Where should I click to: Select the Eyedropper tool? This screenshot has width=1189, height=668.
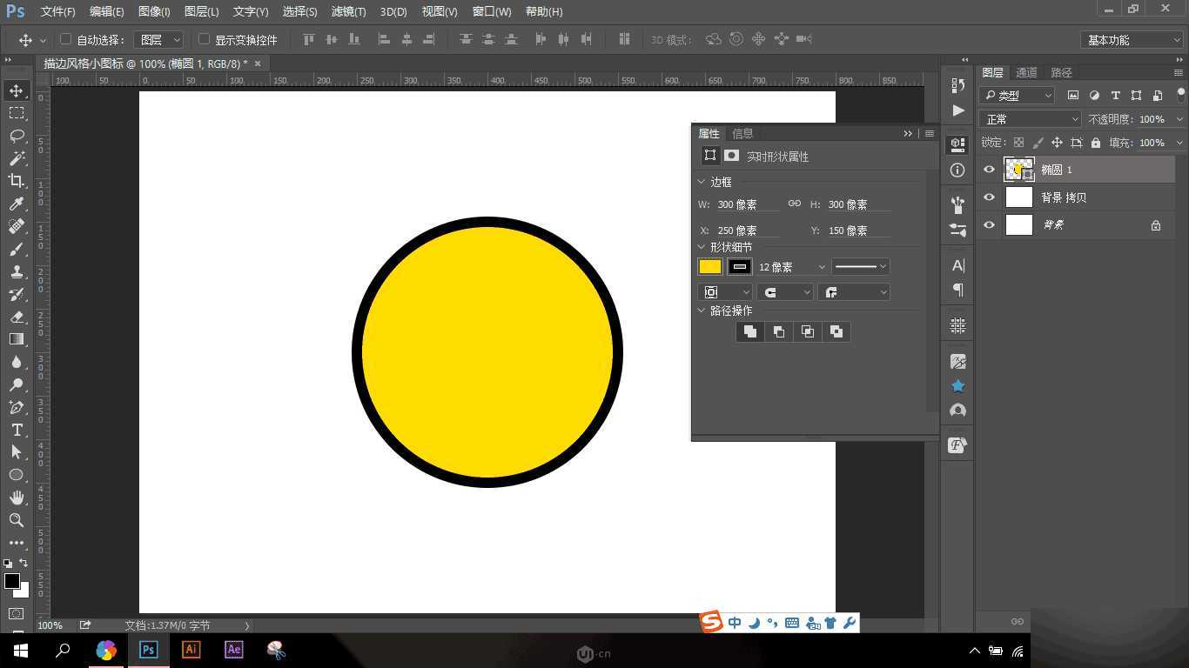click(16, 204)
